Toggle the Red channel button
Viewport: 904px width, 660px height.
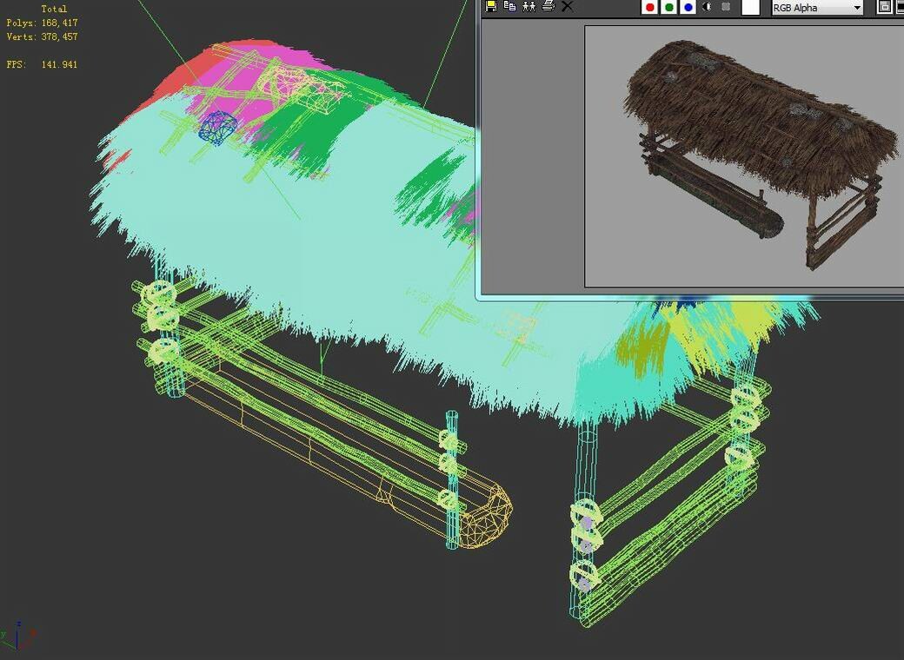(650, 7)
